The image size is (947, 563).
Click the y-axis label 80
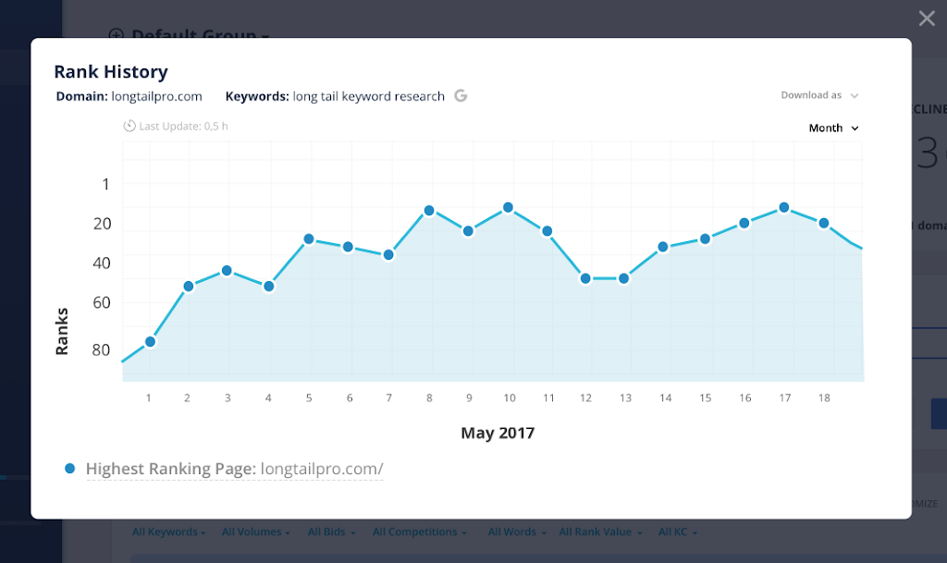[x=101, y=350]
